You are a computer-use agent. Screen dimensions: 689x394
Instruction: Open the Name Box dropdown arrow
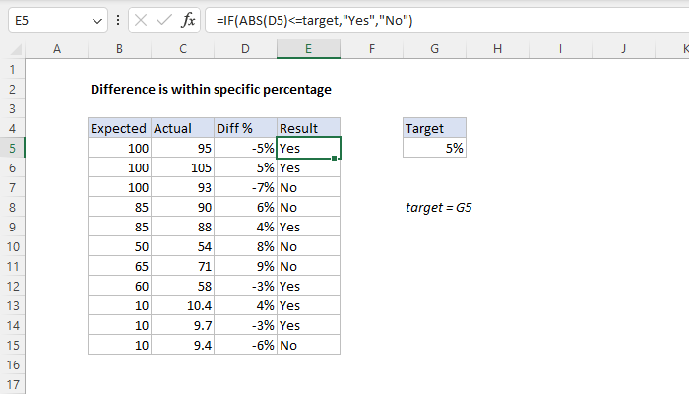coord(95,21)
